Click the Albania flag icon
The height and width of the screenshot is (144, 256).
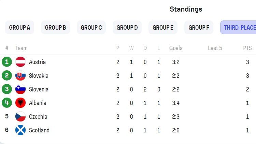point(20,103)
